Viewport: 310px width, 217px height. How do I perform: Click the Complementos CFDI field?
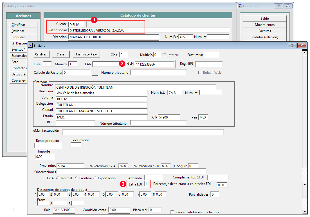218,178
